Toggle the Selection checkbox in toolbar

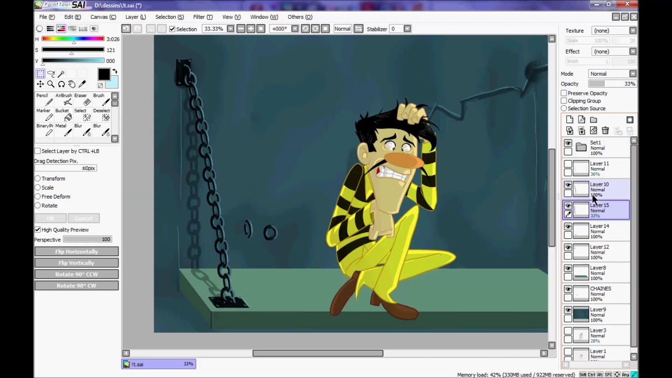pyautogui.click(x=172, y=29)
